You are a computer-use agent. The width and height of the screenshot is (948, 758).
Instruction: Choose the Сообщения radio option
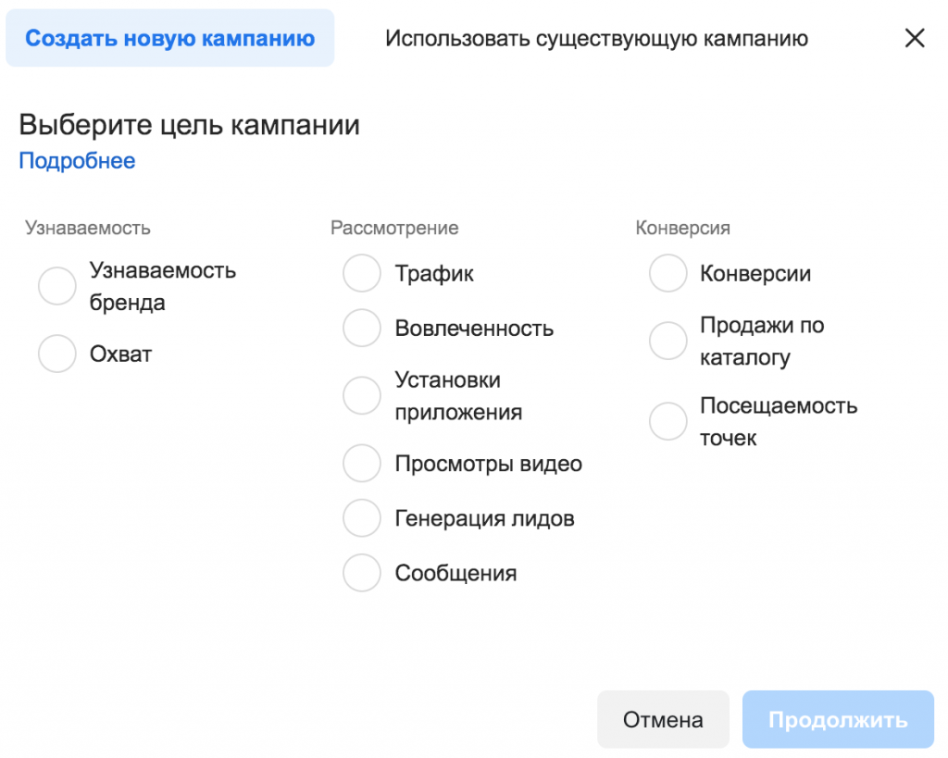(x=362, y=572)
